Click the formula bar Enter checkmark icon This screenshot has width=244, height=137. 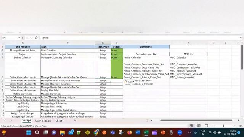(32, 38)
